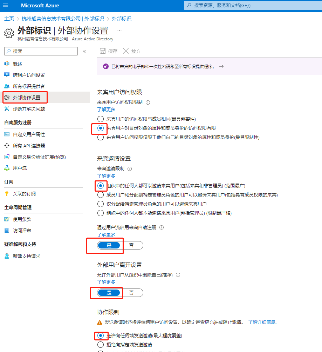Viewport: 322px width, 352px height.
Task: Select 仅分配给特定管理员角色的用户可以邀请来宾用户 option
Action: coord(101,204)
